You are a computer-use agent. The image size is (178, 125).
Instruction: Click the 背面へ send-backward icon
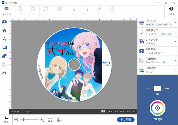point(86,11)
